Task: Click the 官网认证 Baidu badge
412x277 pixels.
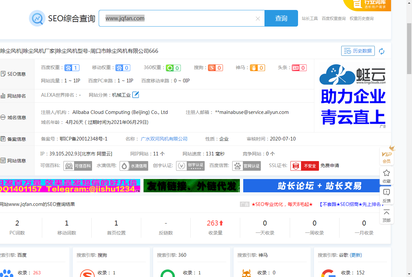Action: (x=247, y=166)
